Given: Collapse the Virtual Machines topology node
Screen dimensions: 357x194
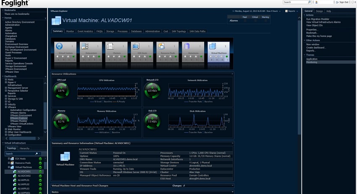Looking at the screenshot, I should [x=9, y=167].
